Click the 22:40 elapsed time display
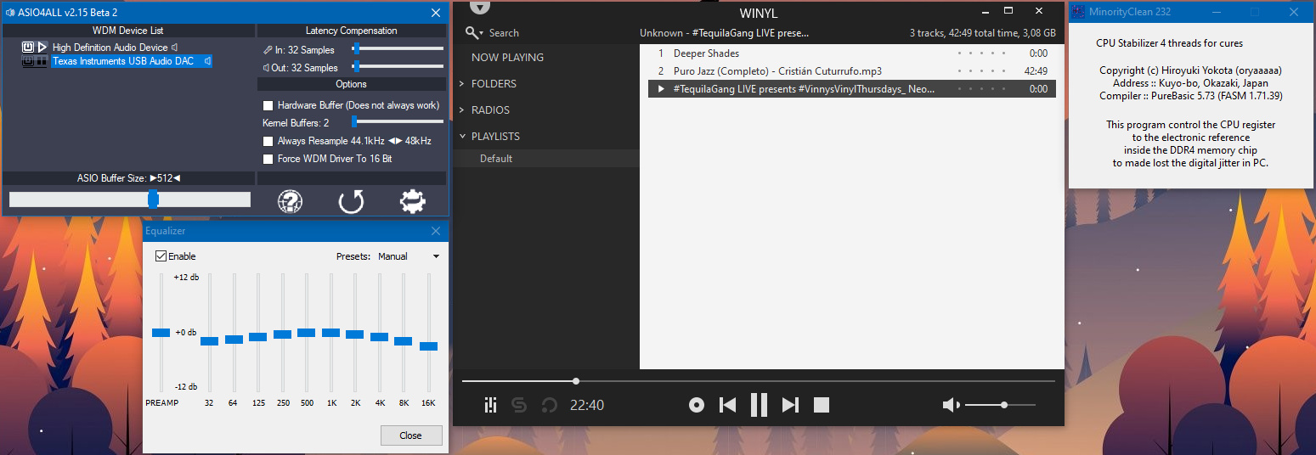1316x455 pixels. (587, 406)
